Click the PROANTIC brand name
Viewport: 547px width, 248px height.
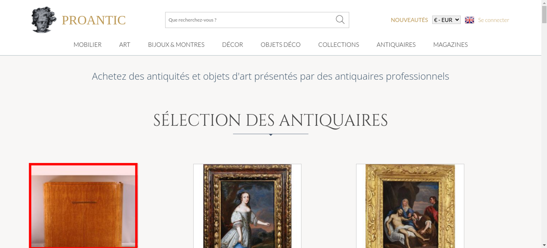click(x=94, y=20)
